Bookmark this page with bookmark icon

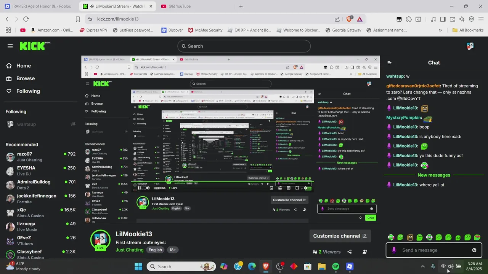78,19
